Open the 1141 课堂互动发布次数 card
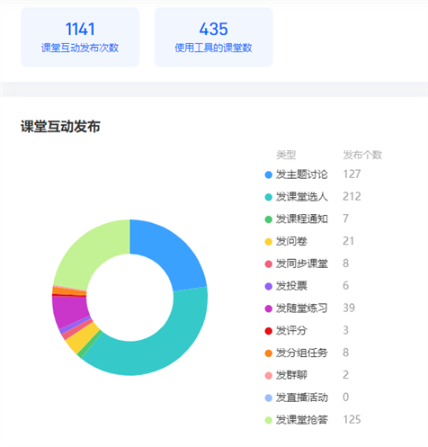This screenshot has height=447, width=428. tap(80, 37)
